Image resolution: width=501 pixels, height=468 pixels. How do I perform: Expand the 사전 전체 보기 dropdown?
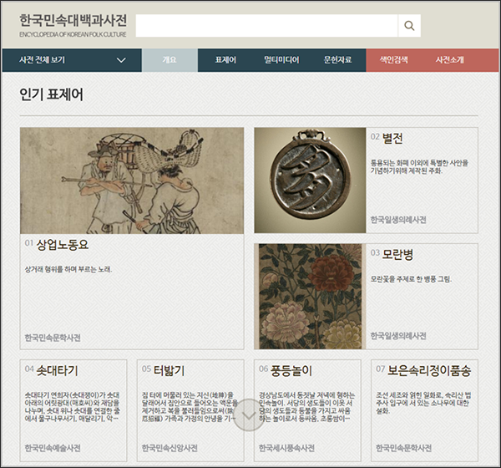72,60
